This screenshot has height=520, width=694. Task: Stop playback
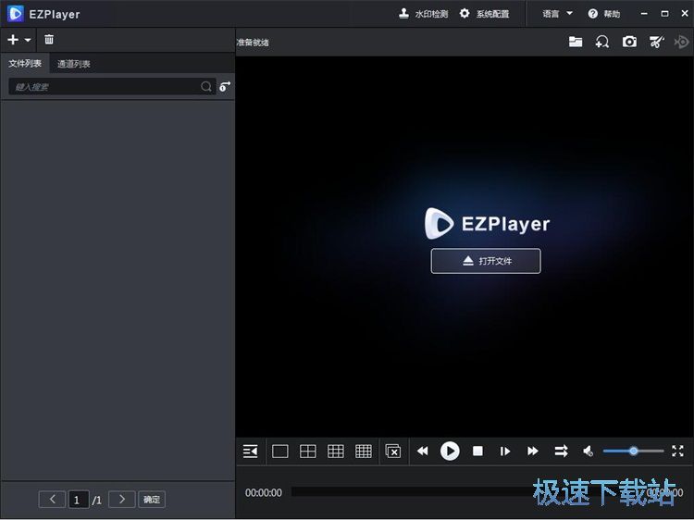[477, 452]
